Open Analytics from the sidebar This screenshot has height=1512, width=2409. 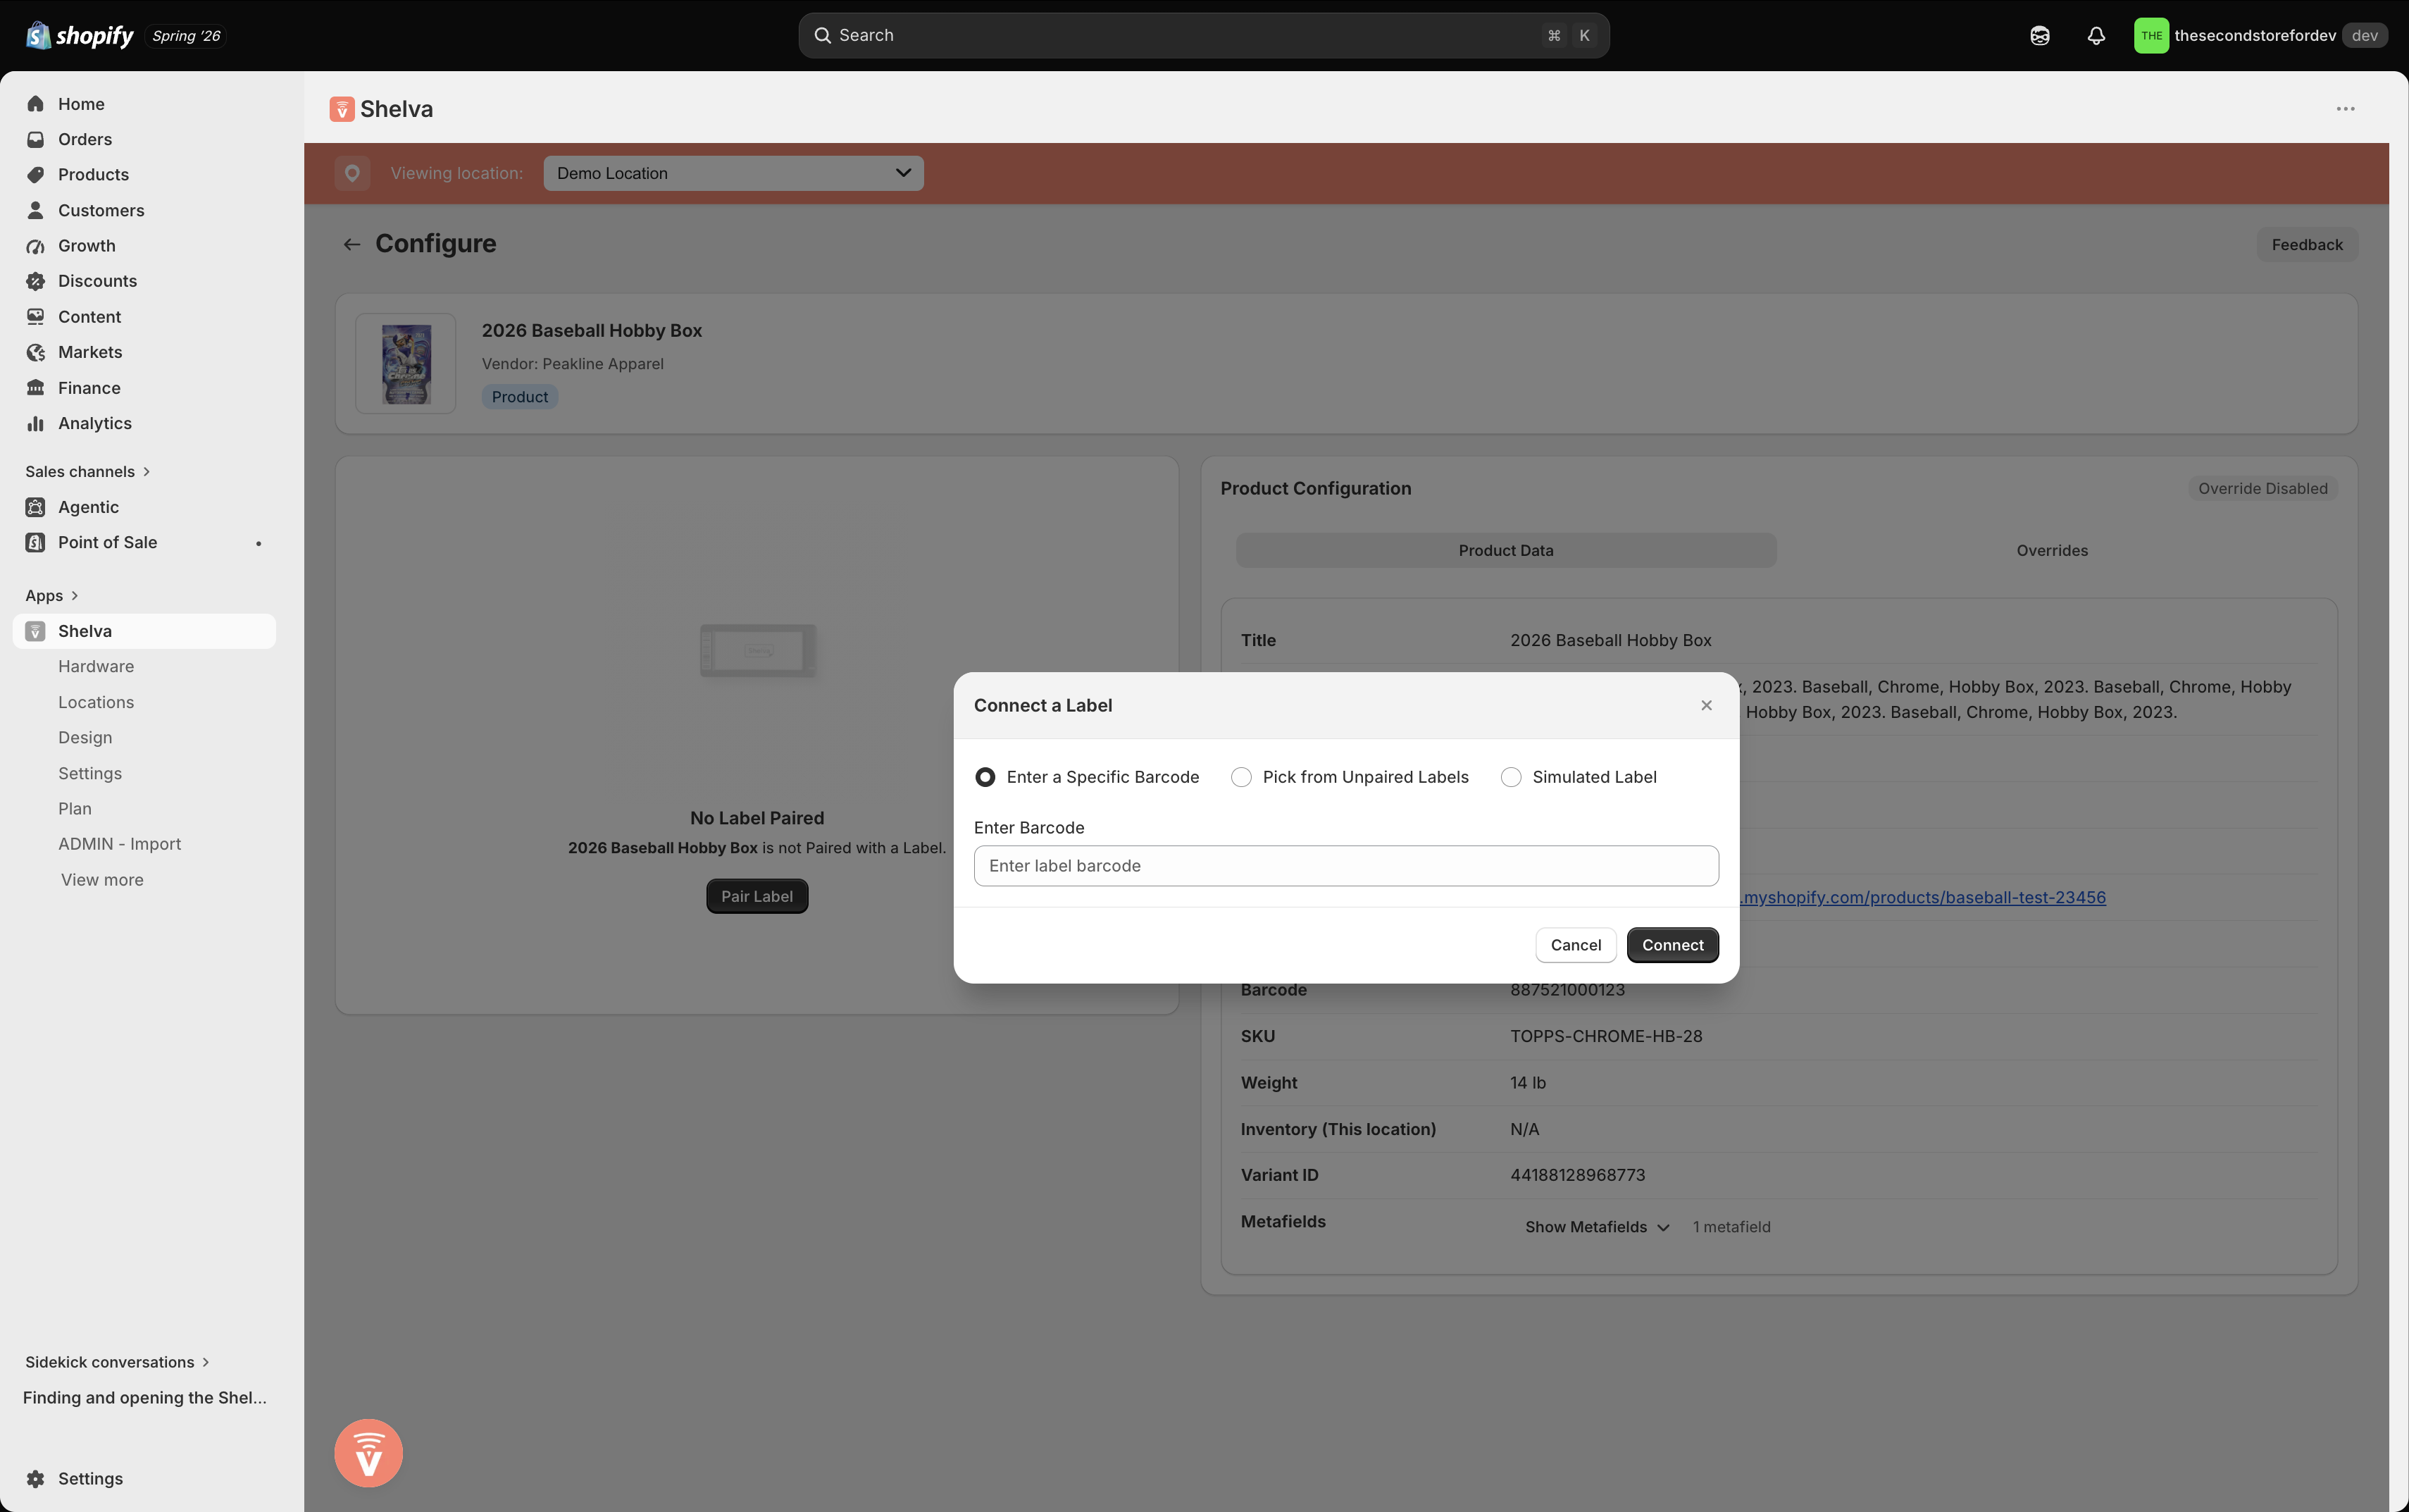point(95,423)
